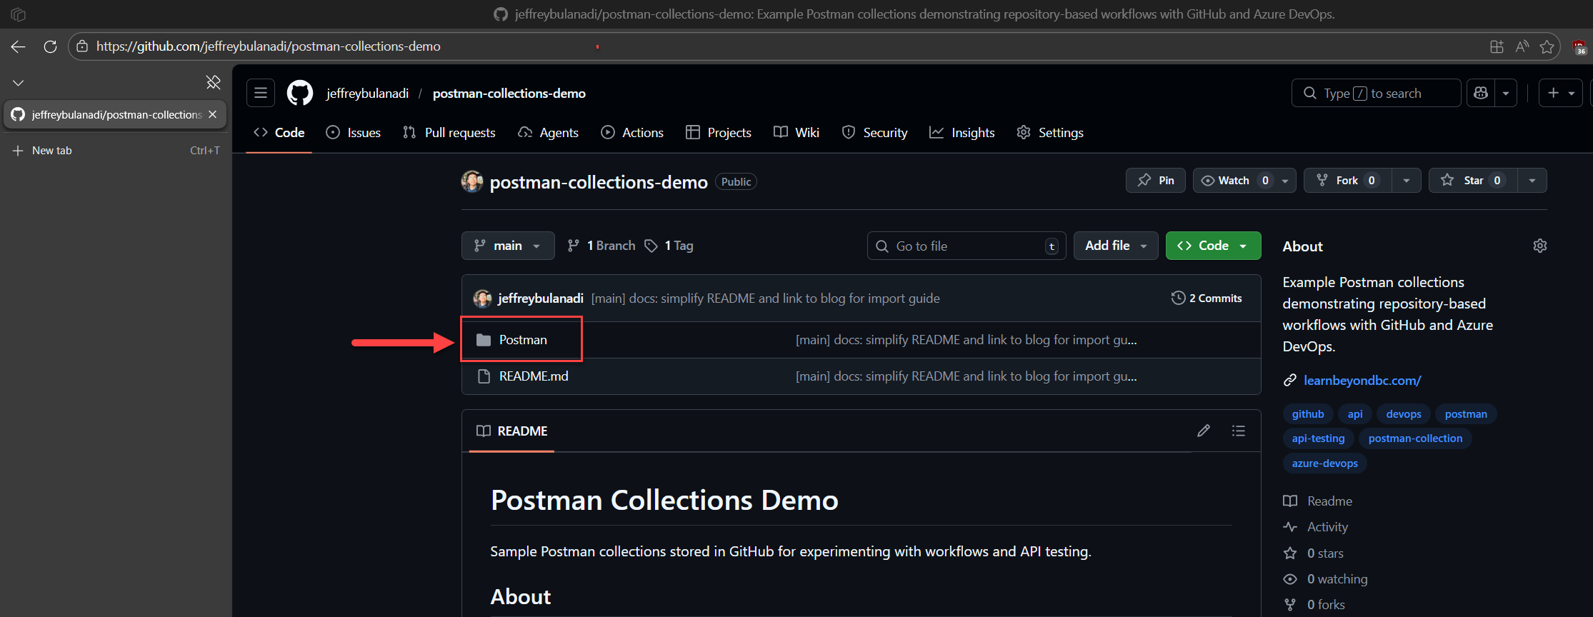The width and height of the screenshot is (1593, 617).
Task: Open the main branch selector
Action: tap(508, 246)
